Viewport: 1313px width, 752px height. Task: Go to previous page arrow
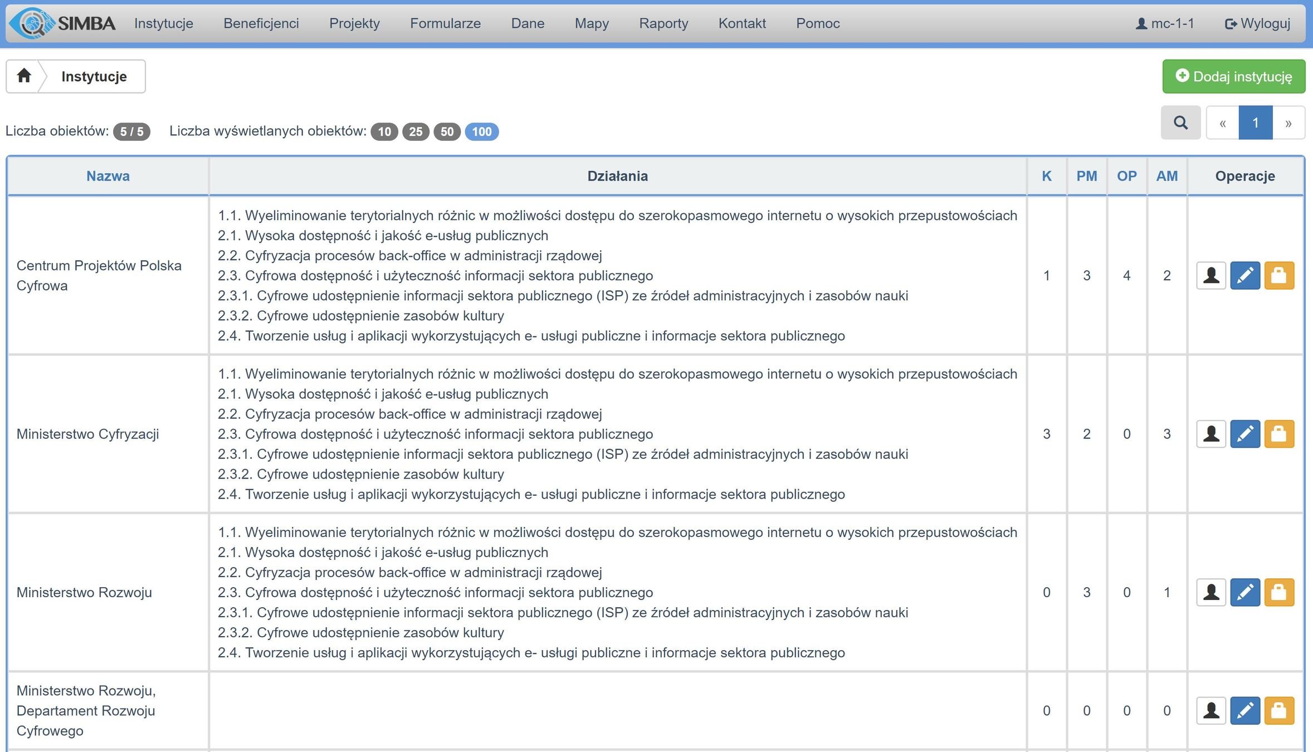[1222, 123]
